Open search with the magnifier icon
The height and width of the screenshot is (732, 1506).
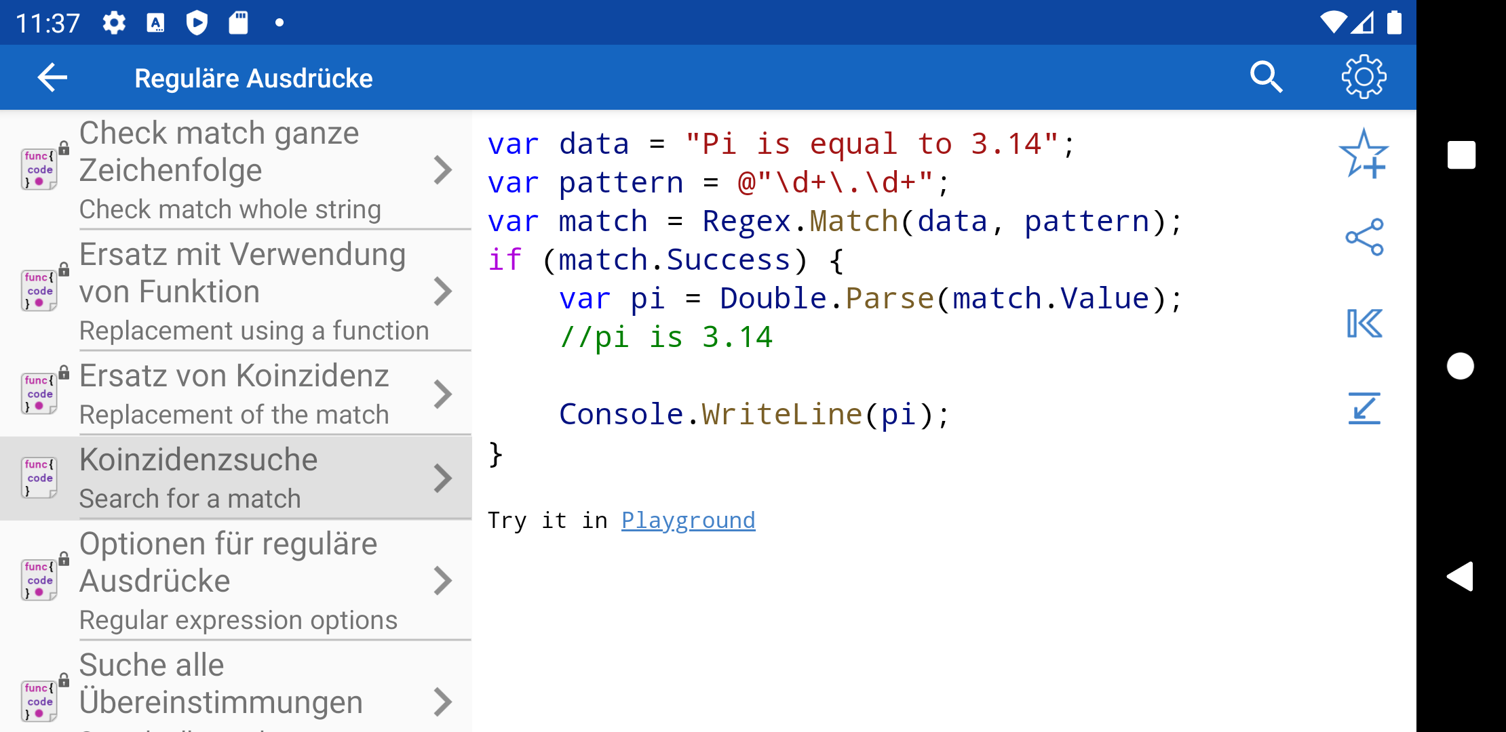tap(1266, 77)
